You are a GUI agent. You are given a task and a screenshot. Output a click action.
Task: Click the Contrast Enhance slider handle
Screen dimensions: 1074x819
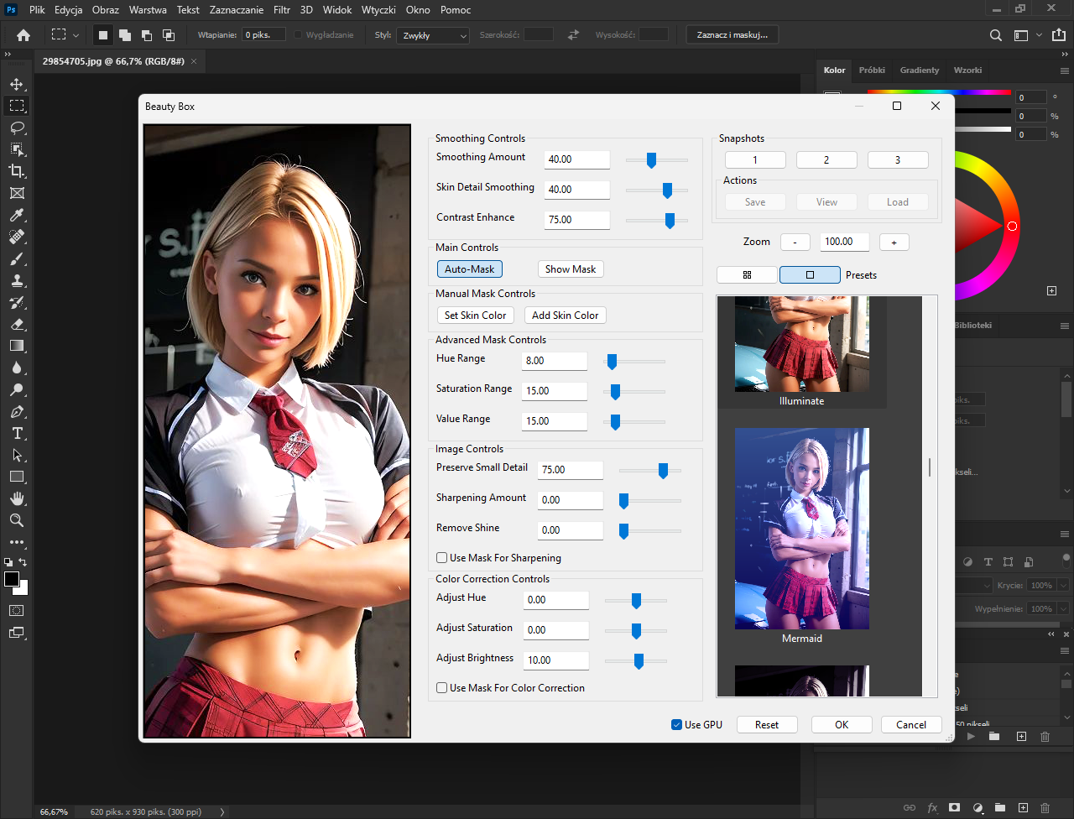point(670,221)
